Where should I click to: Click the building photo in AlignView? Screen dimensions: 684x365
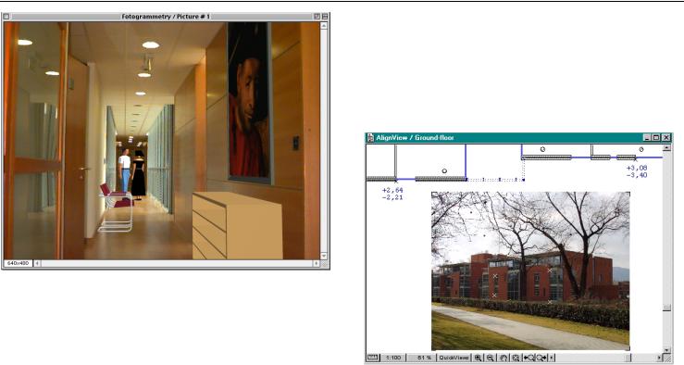pyautogui.click(x=530, y=271)
